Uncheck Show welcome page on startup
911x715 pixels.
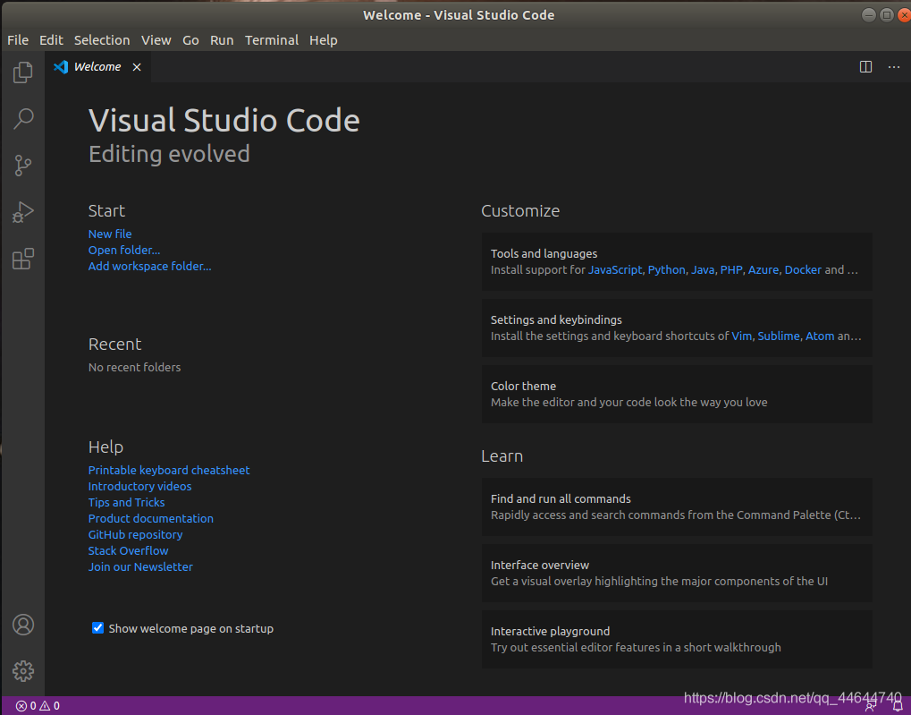pos(98,628)
